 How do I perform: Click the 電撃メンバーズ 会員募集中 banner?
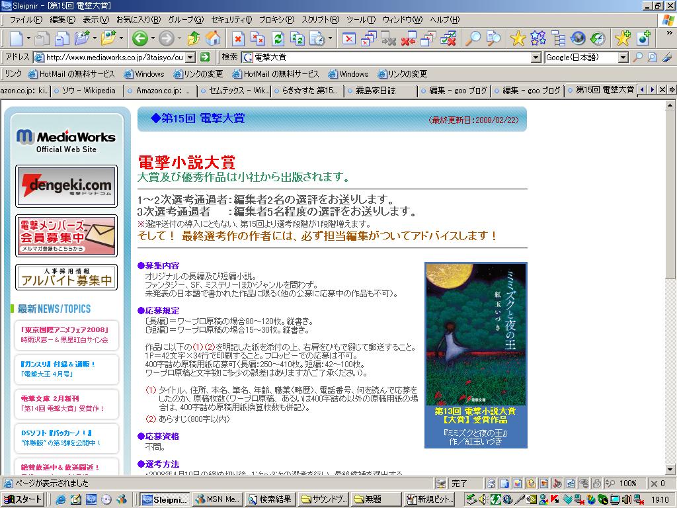(x=66, y=236)
